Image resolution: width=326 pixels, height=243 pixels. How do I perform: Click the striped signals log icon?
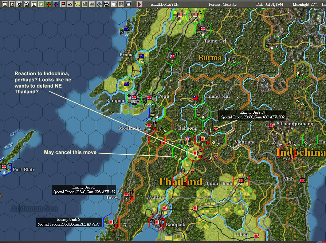(121, 4)
